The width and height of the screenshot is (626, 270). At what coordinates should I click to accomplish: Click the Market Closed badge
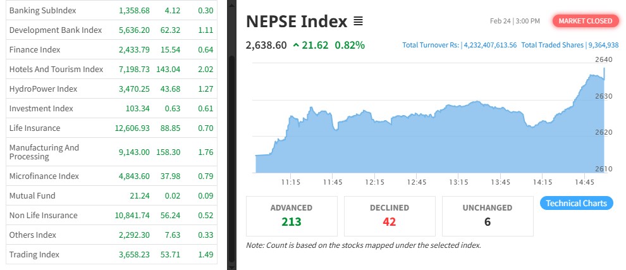tap(586, 21)
